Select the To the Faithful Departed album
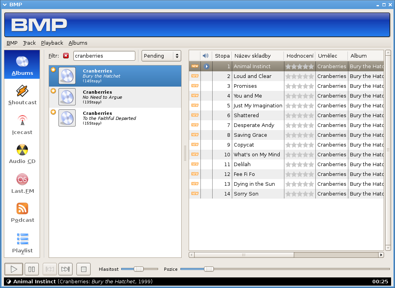Image resolution: width=395 pixels, height=288 pixels. pyautogui.click(x=115, y=118)
